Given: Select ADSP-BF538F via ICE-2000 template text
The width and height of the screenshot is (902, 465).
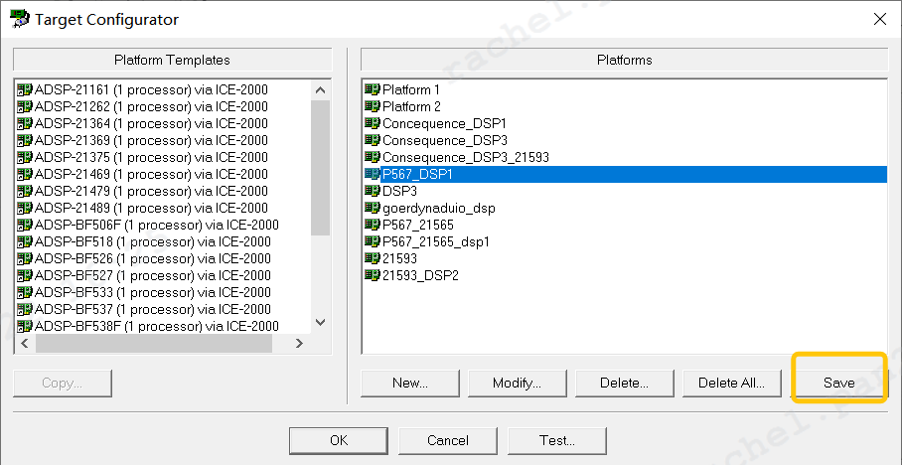Looking at the screenshot, I should 157,326.
